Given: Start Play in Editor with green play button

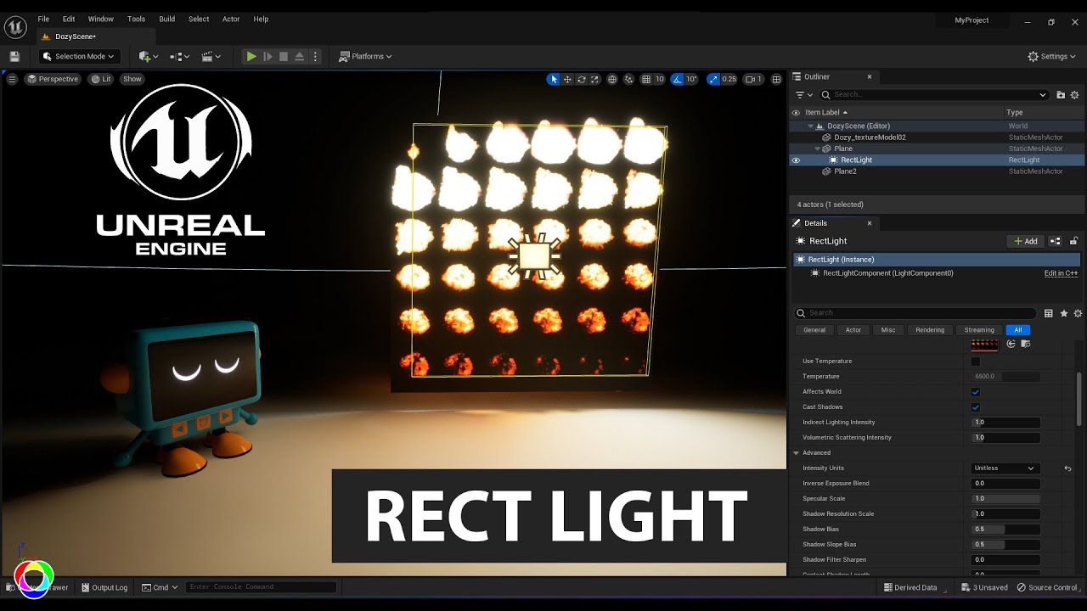Looking at the screenshot, I should coord(251,56).
